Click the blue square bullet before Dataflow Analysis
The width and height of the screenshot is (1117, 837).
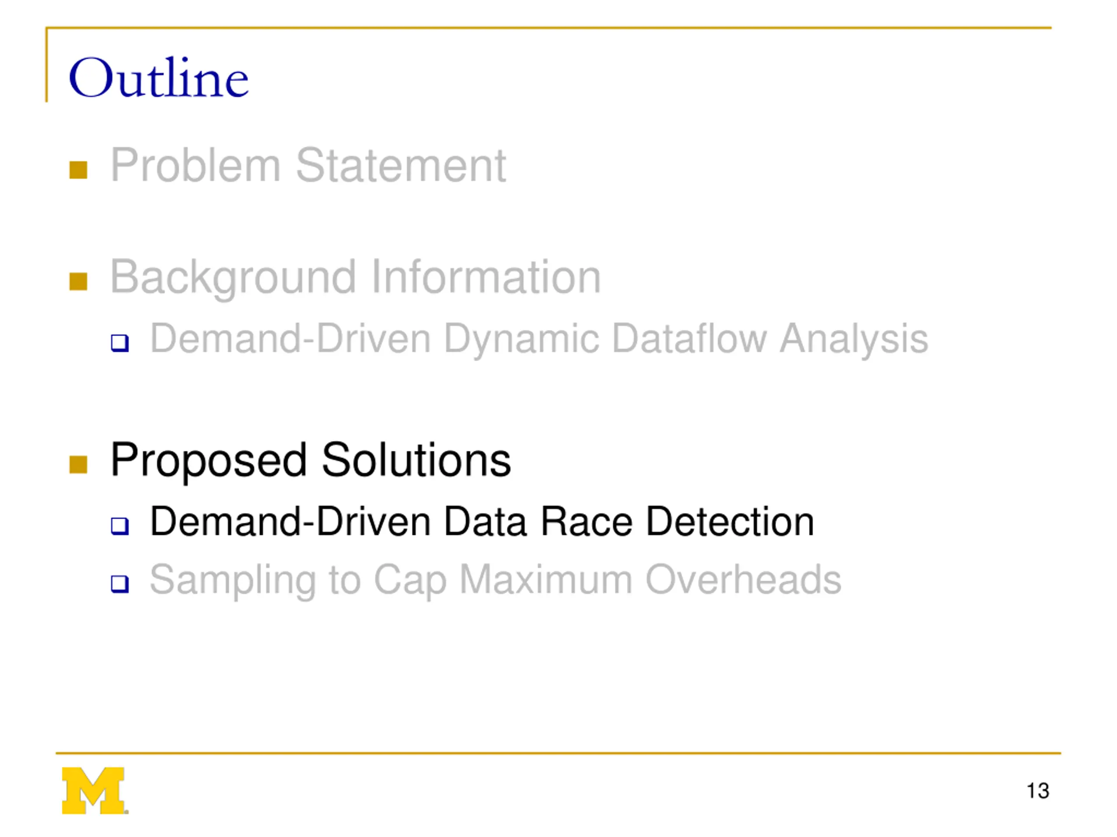120,343
